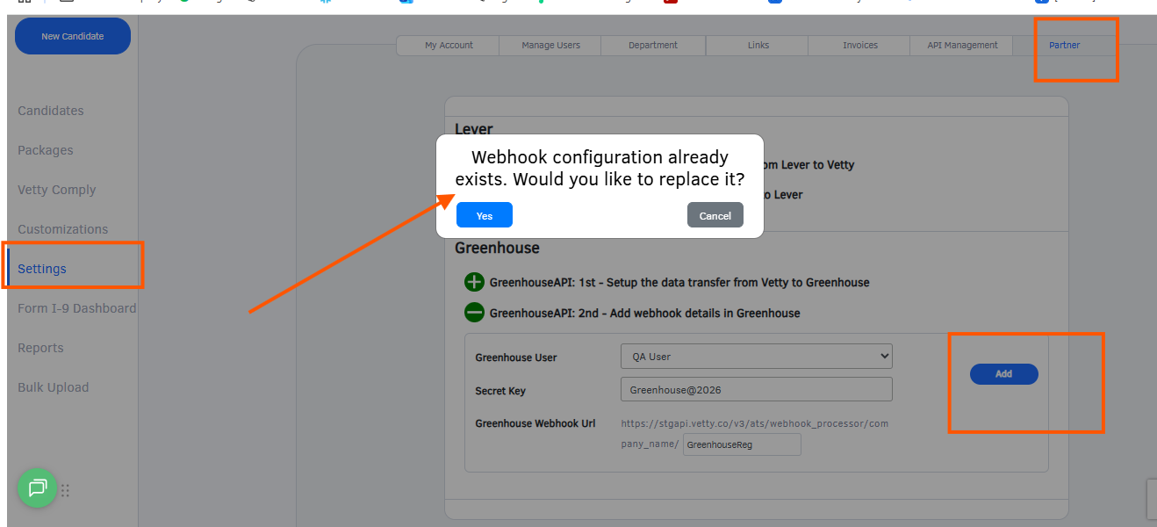Expand GreenhouseAPI 1st step plus icon
Screen dimensions: 1157x527
point(474,283)
